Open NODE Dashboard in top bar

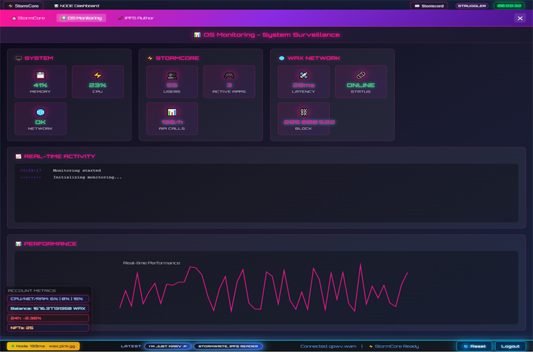click(77, 5)
